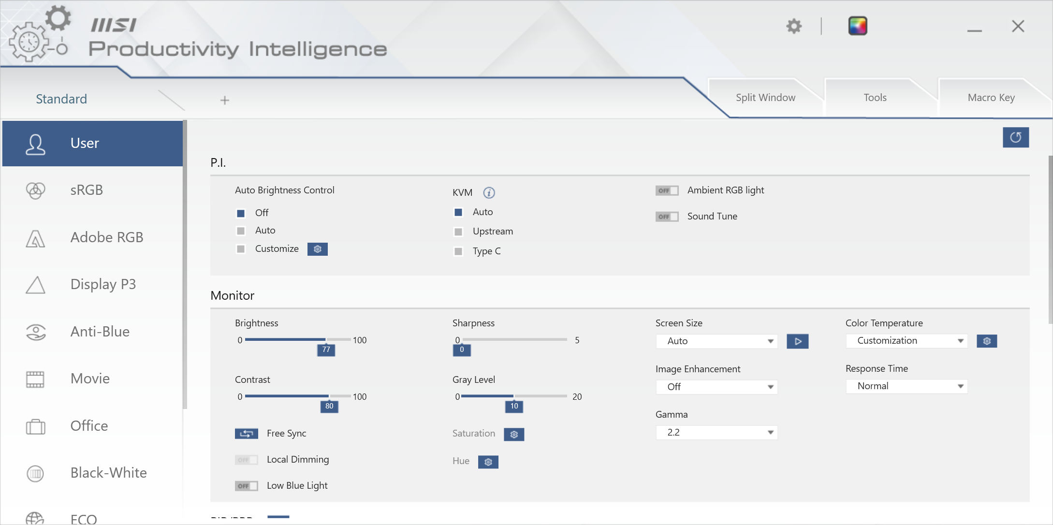Viewport: 1053px width, 525px height.
Task: Choose the Adobe RGB mode label
Action: pyautogui.click(x=107, y=238)
